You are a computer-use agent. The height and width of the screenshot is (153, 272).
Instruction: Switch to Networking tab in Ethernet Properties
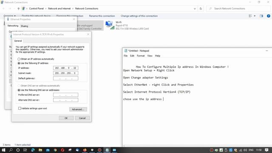pos(13,25)
